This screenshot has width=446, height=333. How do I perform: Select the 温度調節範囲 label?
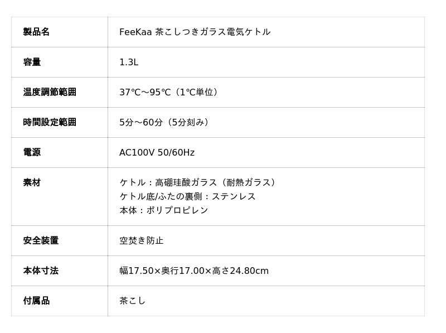pyautogui.click(x=50, y=92)
